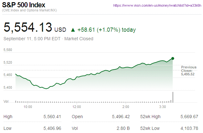Viewport: 203px width, 133px height.
Task: Click the tall volume spike bar
Action: tap(173, 97)
